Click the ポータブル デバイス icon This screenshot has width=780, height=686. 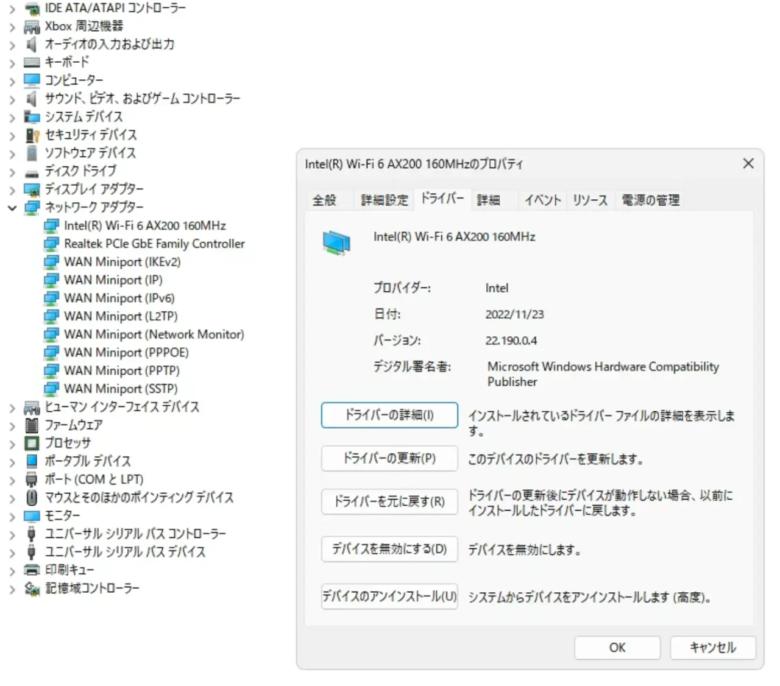click(32, 461)
